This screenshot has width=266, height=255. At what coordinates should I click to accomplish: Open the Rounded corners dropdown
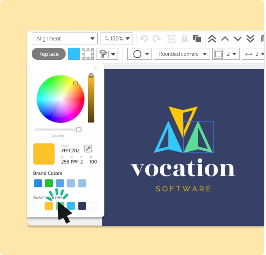[182, 54]
